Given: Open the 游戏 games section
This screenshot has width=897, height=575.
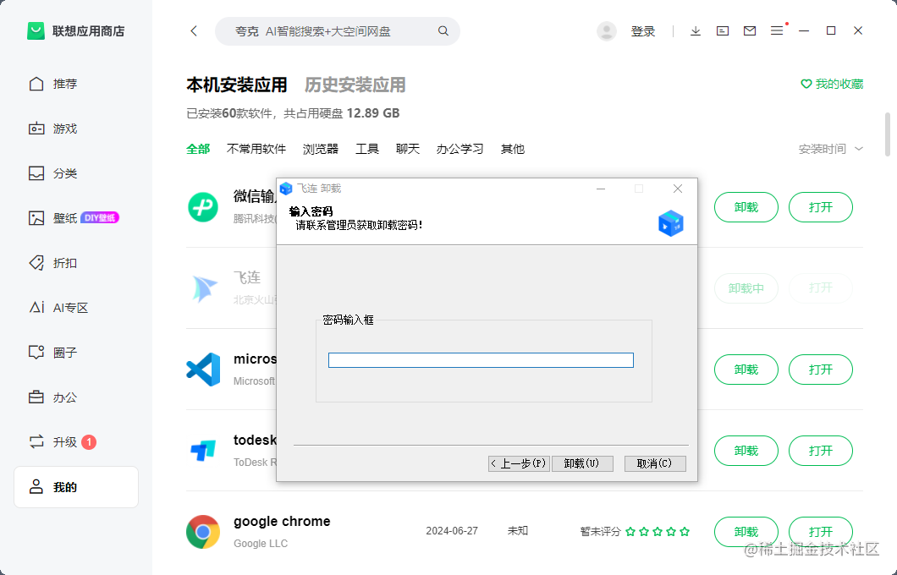Looking at the screenshot, I should click(x=53, y=129).
